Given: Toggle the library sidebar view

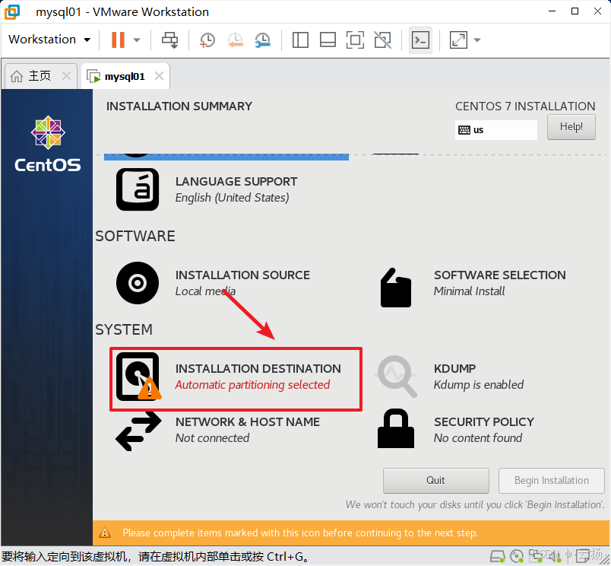Looking at the screenshot, I should coord(300,40).
